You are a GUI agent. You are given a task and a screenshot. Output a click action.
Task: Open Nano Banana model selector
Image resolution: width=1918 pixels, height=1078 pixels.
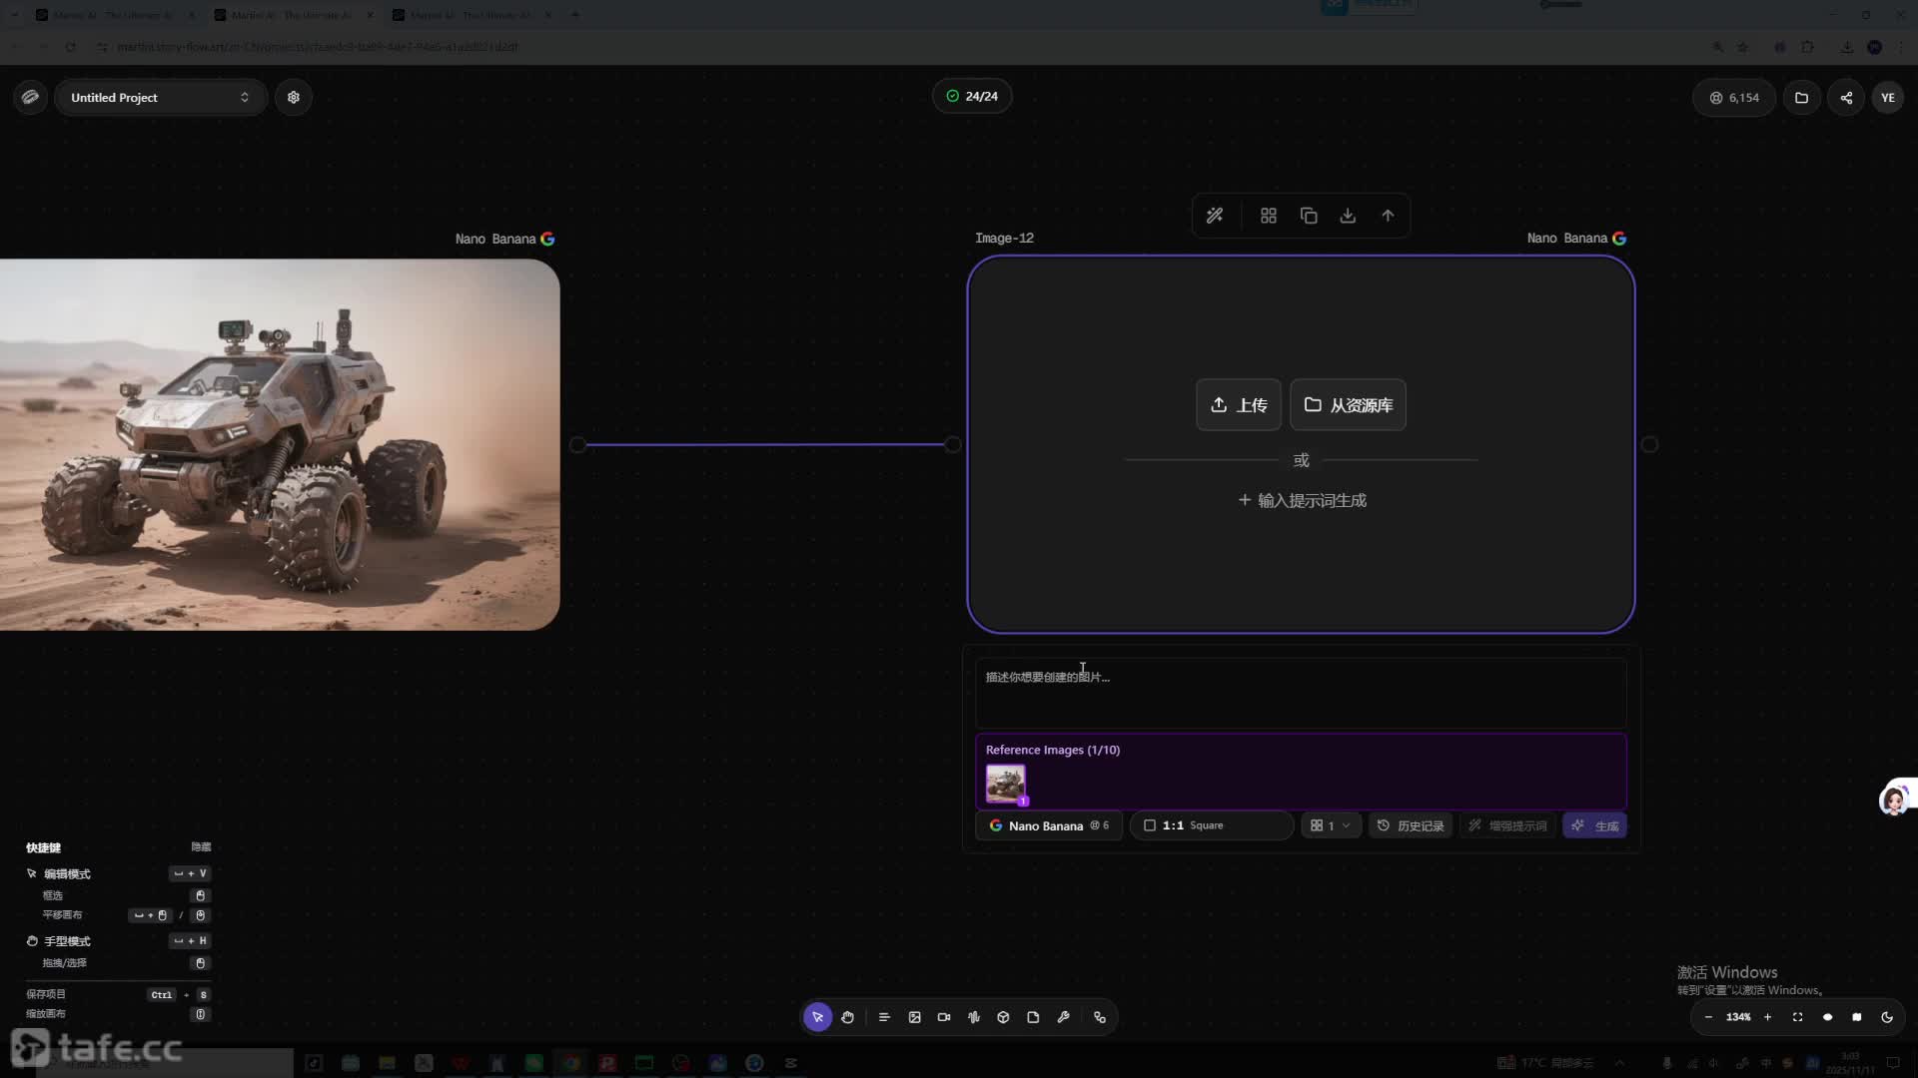click(x=1048, y=825)
